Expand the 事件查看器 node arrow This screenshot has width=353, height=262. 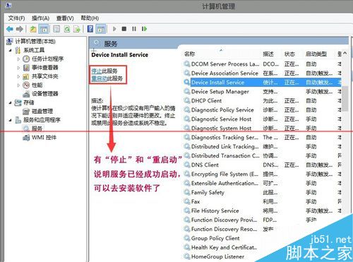(18, 68)
